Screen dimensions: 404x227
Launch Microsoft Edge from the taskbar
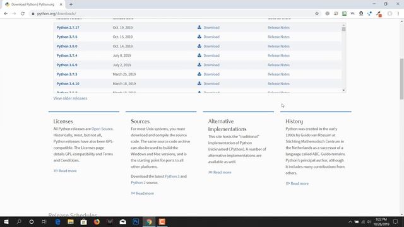(x=57, y=221)
